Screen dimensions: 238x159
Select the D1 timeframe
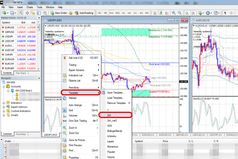click(135, 13)
